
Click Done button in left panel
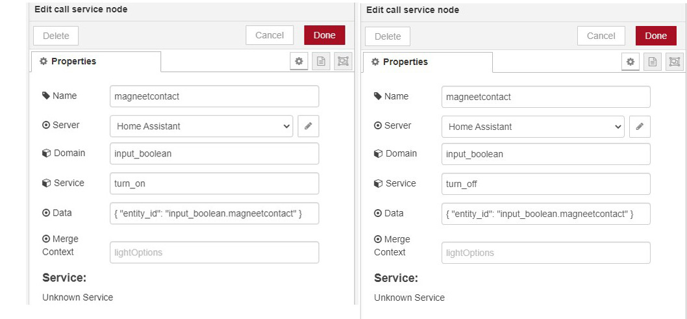click(325, 35)
